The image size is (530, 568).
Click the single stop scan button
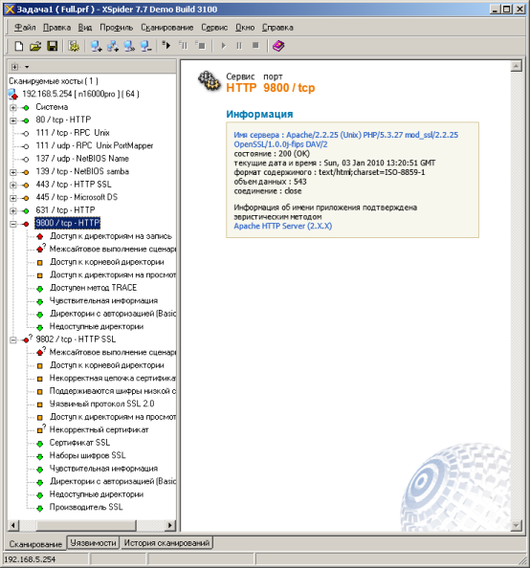coord(255,46)
